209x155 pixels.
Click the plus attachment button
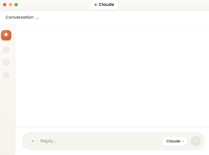(x=33, y=141)
